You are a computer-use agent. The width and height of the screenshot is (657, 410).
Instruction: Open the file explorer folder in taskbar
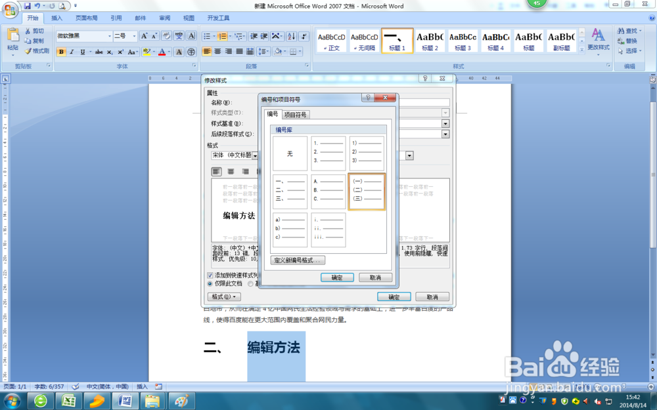[x=153, y=401]
